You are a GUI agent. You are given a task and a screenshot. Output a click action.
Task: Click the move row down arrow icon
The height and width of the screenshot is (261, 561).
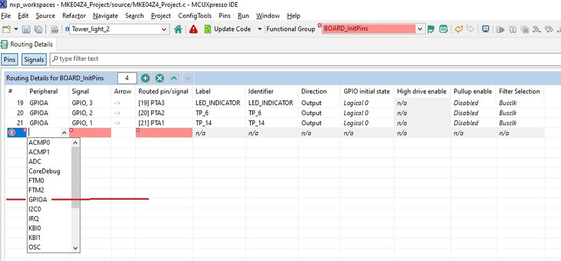(x=189, y=78)
